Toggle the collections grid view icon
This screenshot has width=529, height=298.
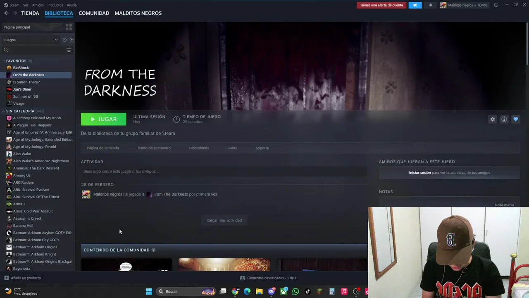tap(69, 27)
